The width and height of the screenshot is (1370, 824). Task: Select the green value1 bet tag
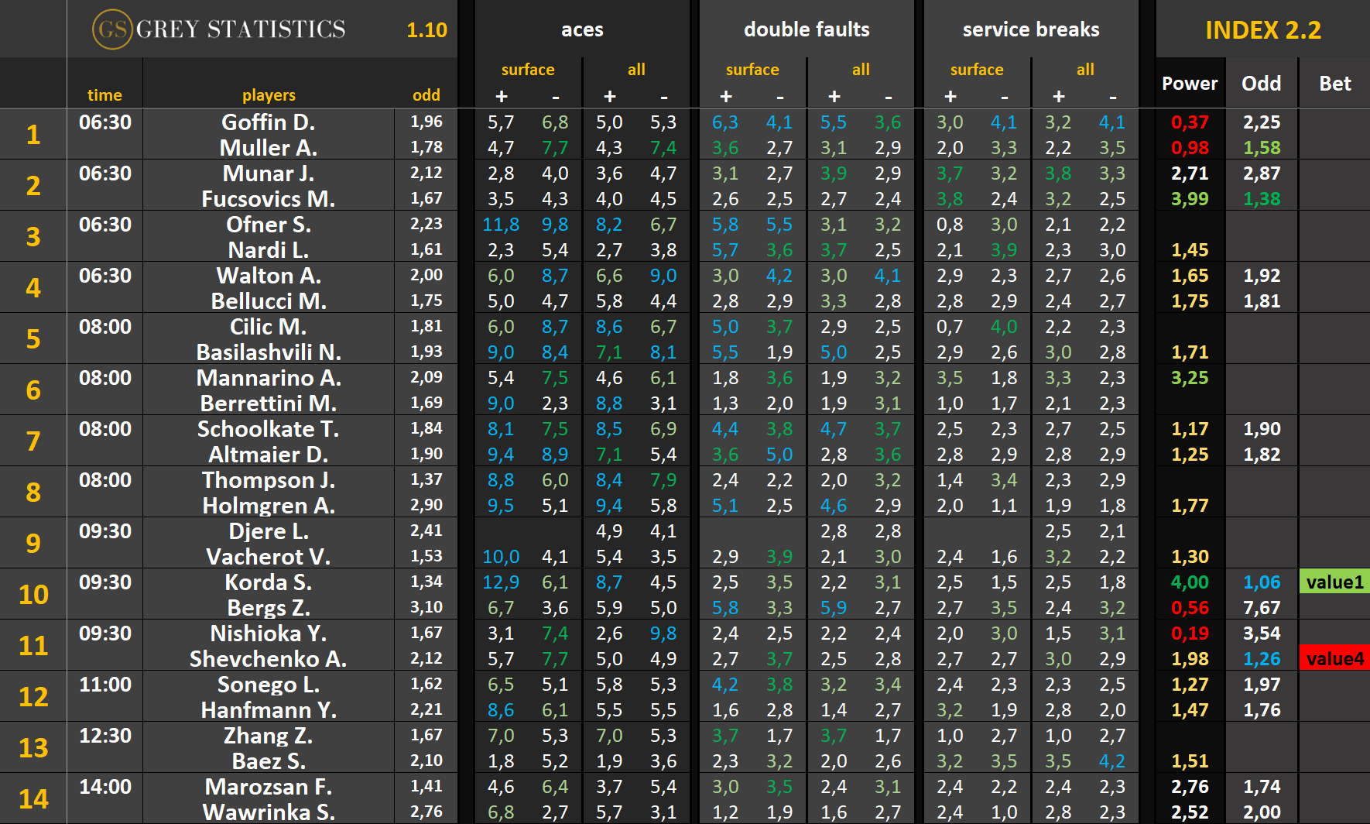point(1334,582)
